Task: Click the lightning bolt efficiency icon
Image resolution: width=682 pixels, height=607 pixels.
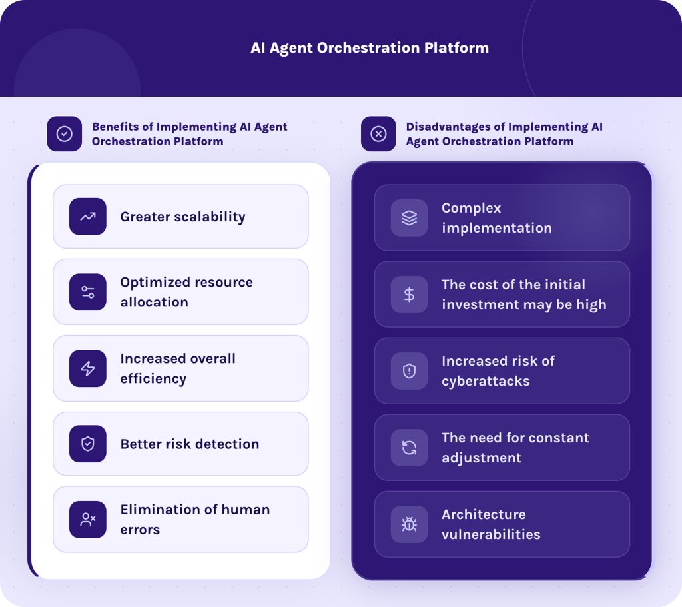Action: [88, 368]
